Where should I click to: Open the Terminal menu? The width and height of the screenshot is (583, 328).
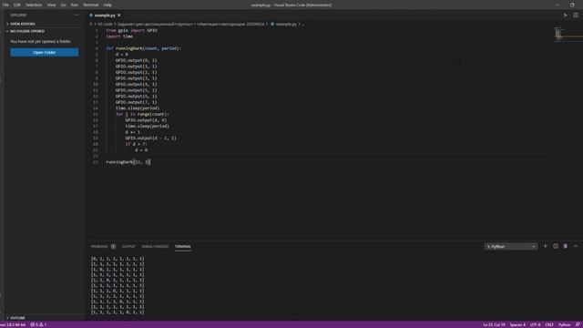pyautogui.click(x=91, y=5)
